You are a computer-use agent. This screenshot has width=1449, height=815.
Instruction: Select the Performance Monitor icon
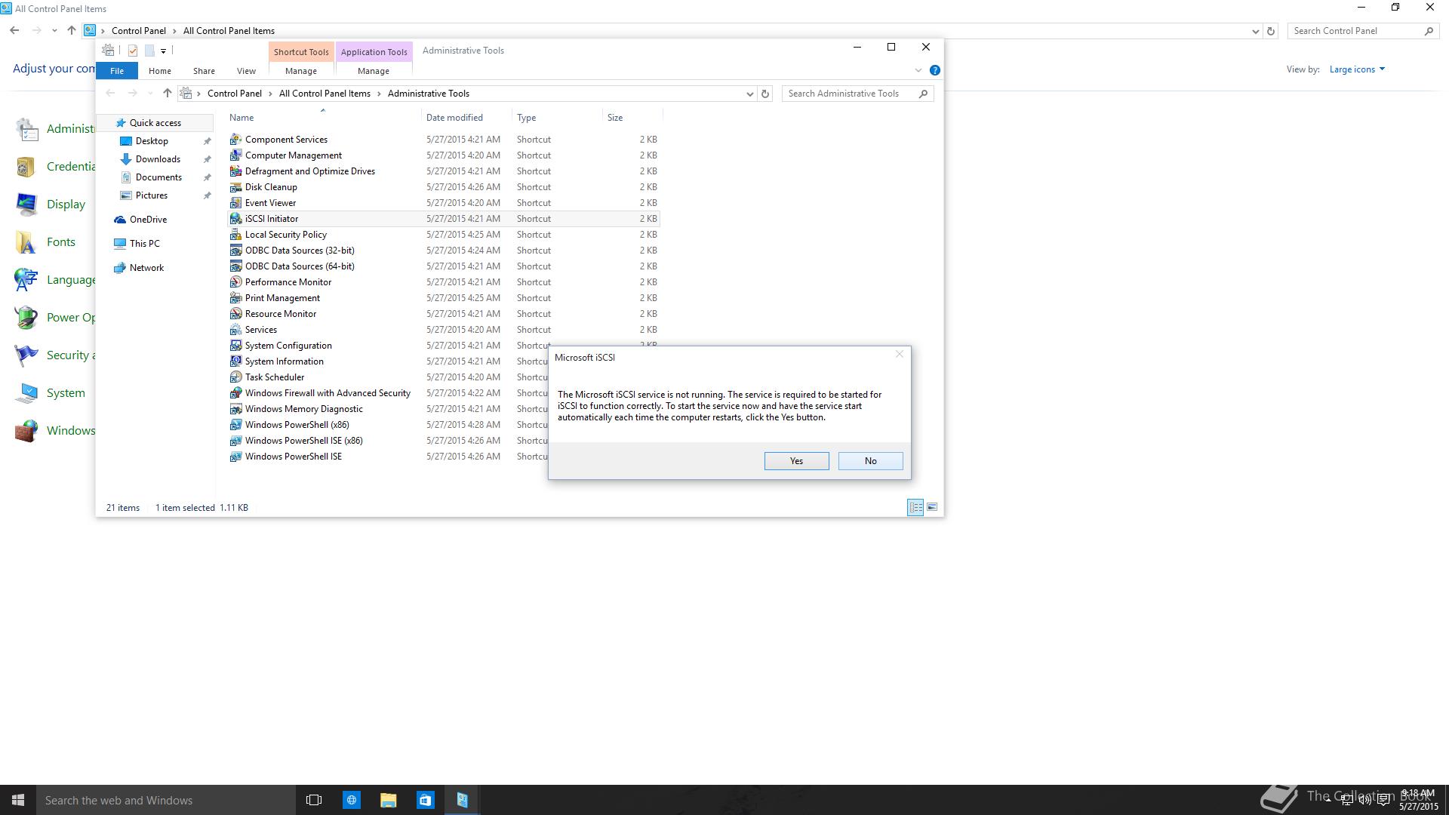pos(235,282)
